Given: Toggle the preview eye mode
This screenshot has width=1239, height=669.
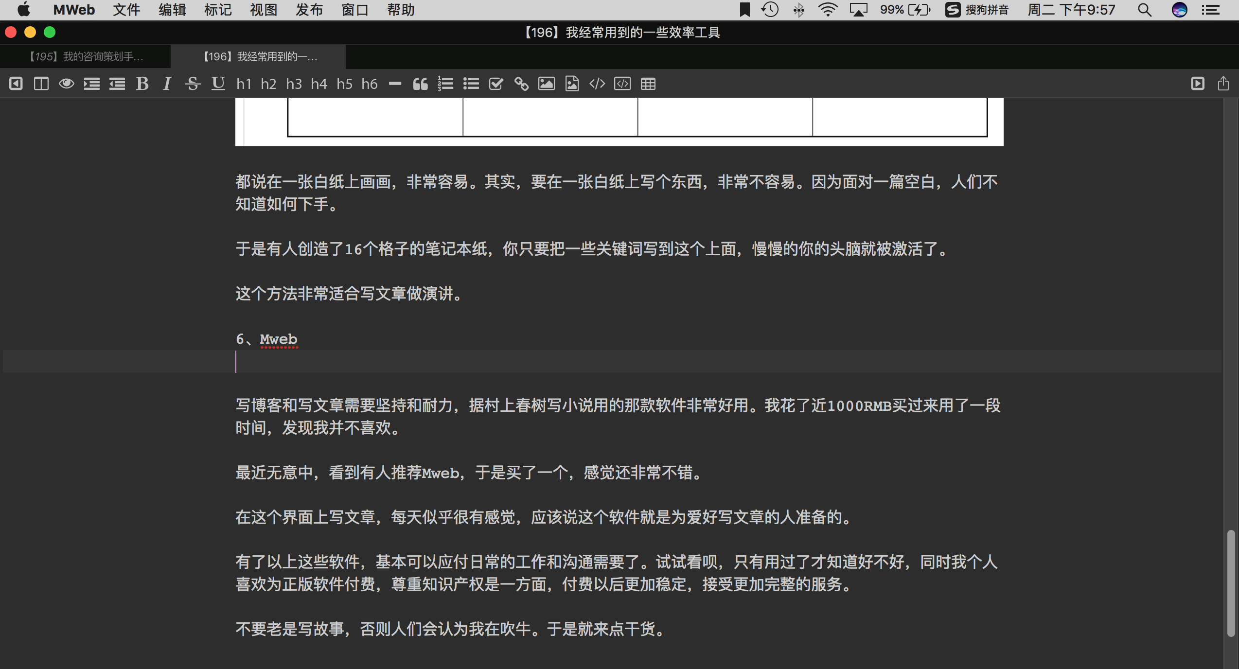Looking at the screenshot, I should tap(67, 84).
